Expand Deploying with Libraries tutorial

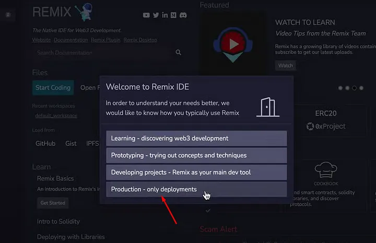point(70,237)
